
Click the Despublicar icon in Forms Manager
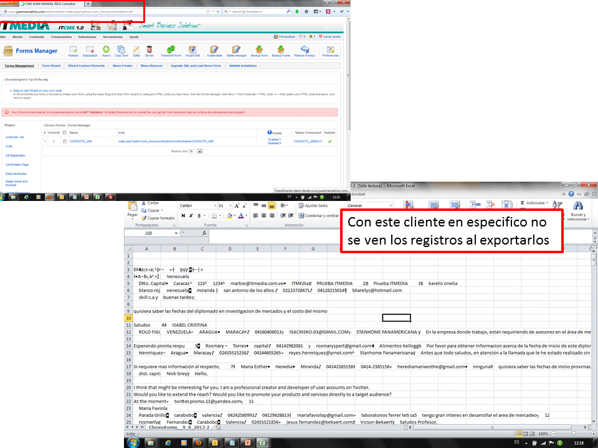90,51
